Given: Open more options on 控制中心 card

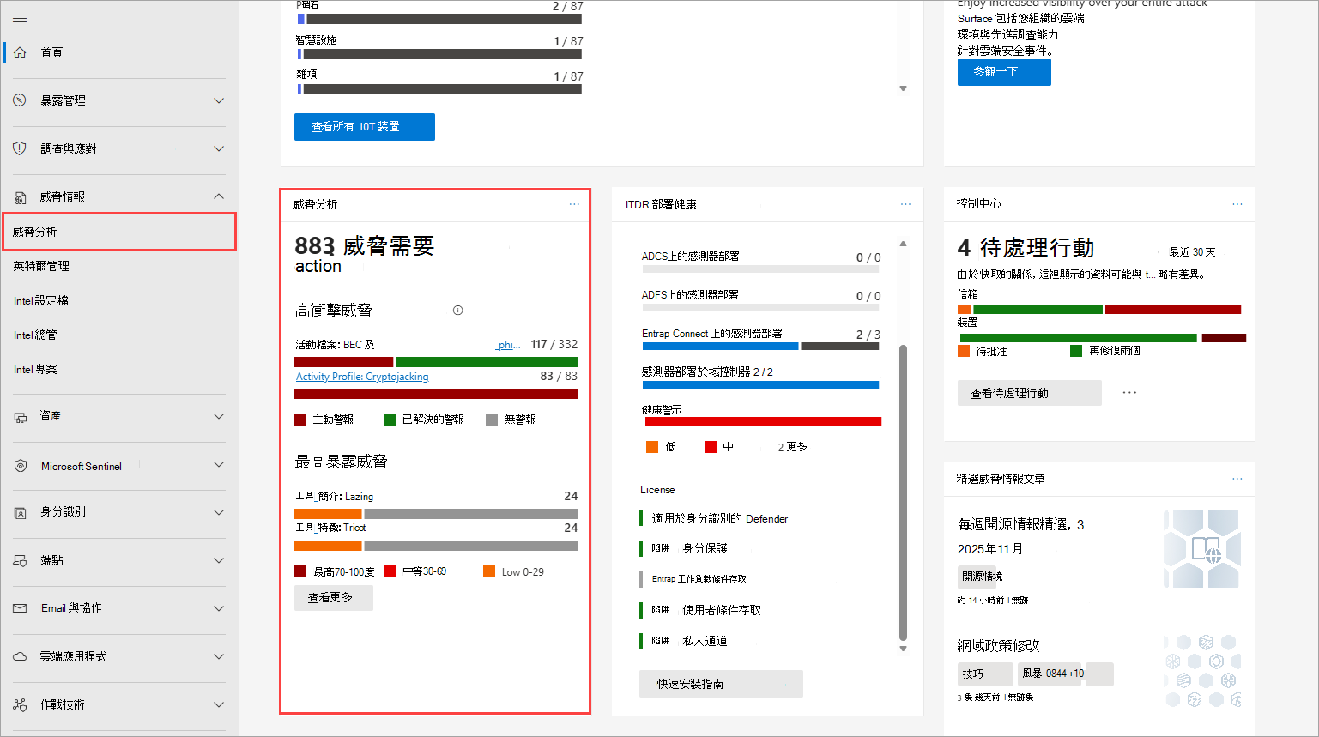Looking at the screenshot, I should [x=1237, y=204].
